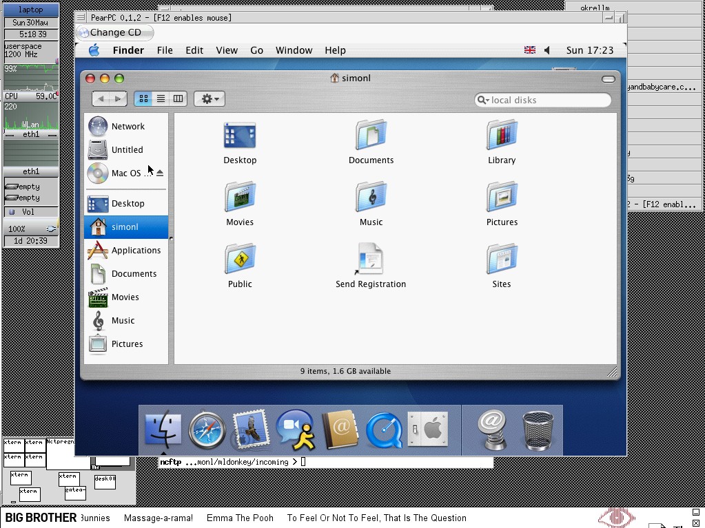Eject the Mac OS disc

(x=160, y=173)
